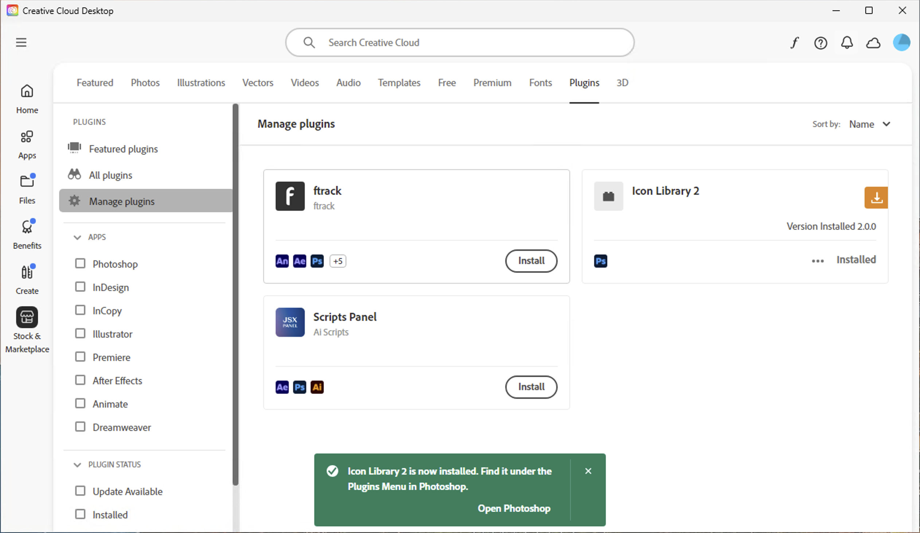Check the Photoshop filter checkbox
Screen dimensions: 920x533
(x=80, y=263)
